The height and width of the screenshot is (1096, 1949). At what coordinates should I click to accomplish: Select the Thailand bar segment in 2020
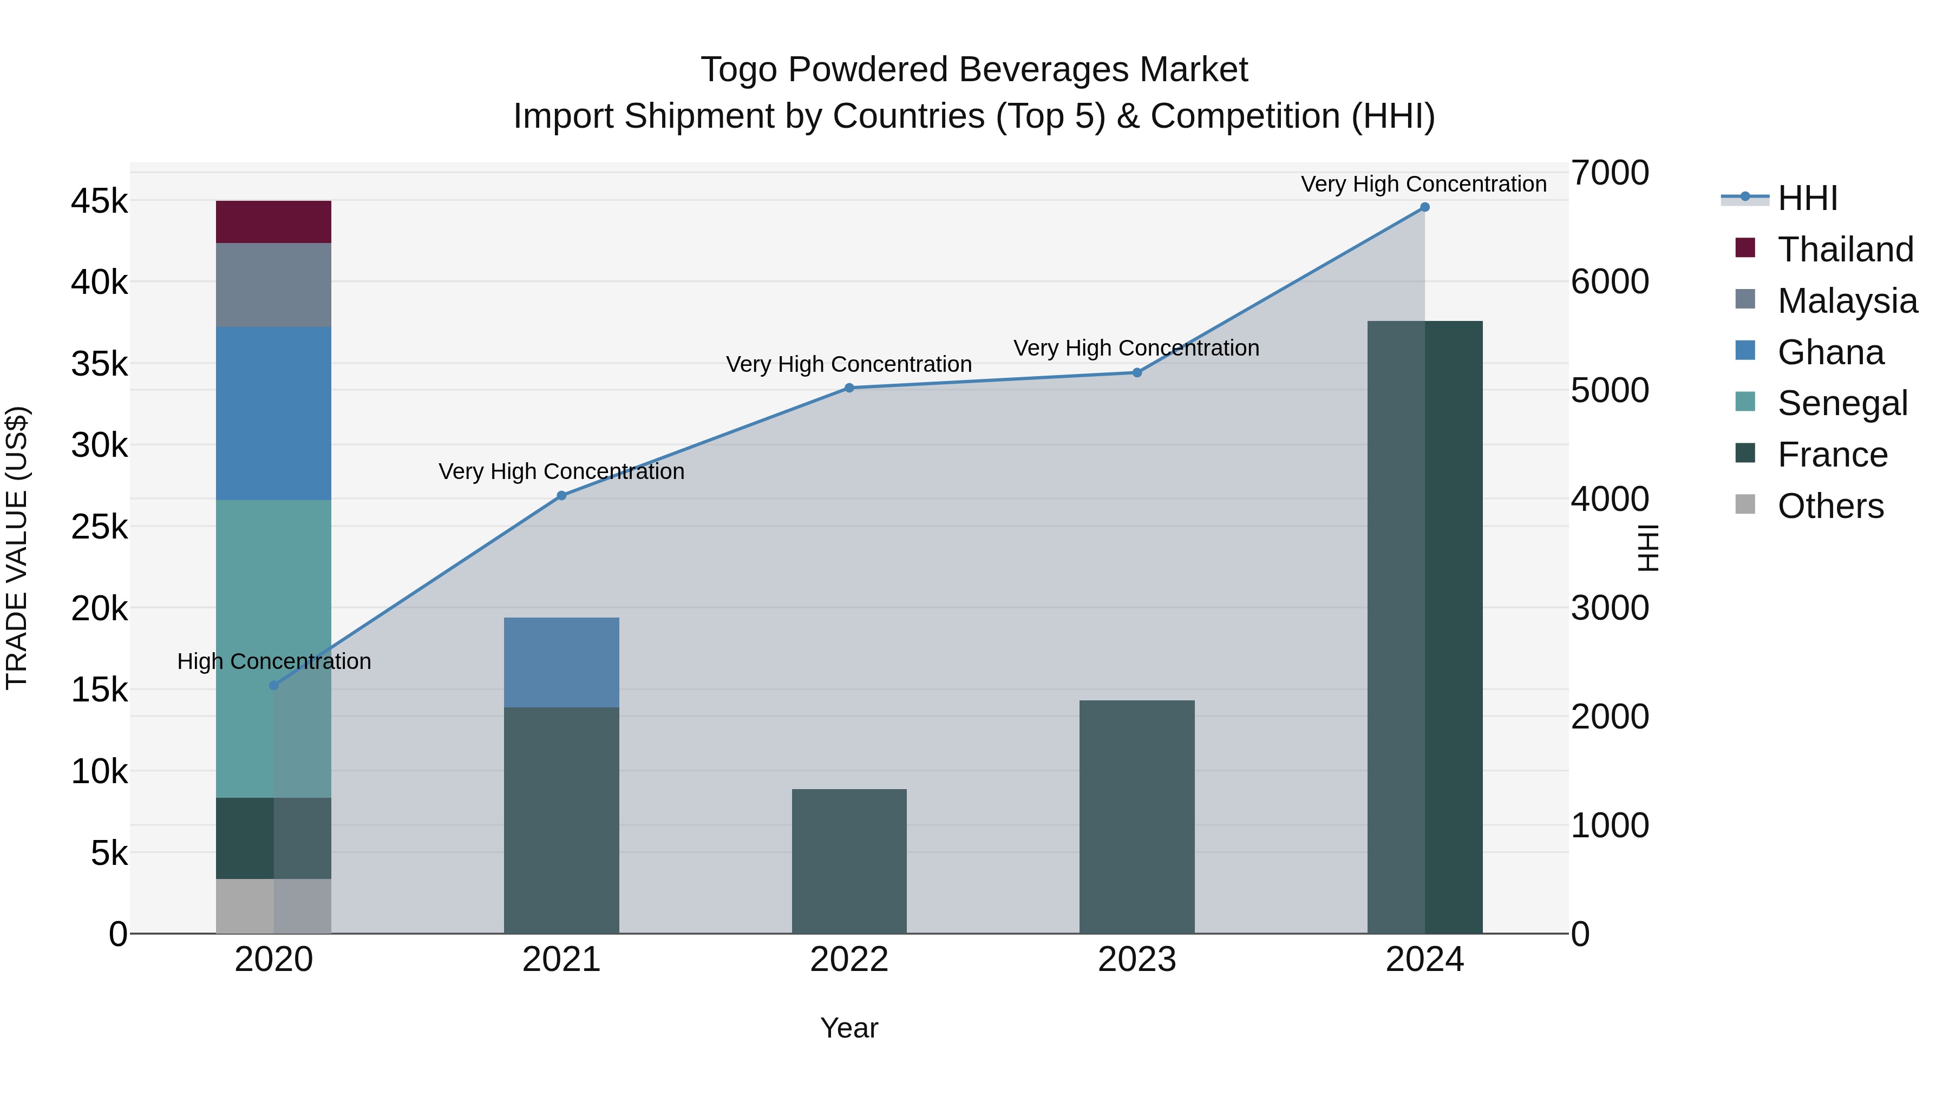(x=274, y=222)
